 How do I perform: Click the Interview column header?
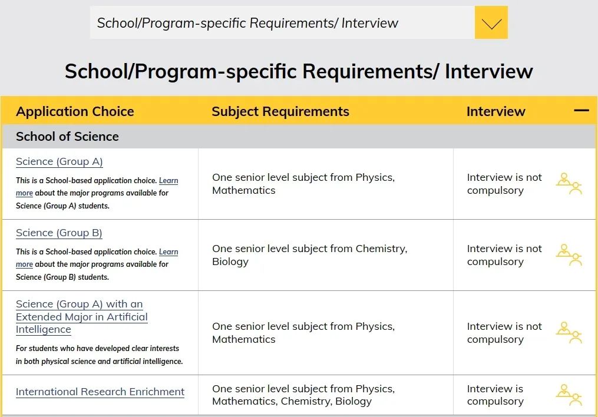click(x=496, y=111)
